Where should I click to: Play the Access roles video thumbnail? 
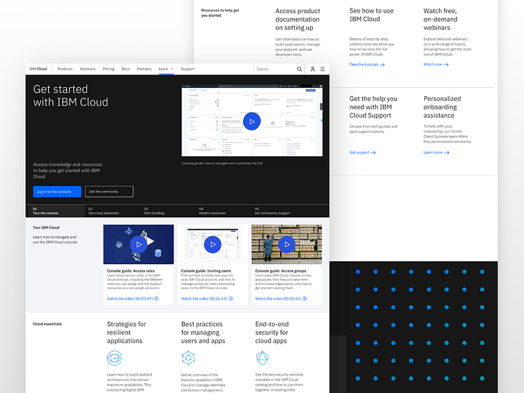point(139,245)
